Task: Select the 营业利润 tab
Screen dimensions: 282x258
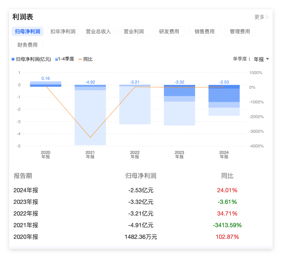Action: click(134, 31)
